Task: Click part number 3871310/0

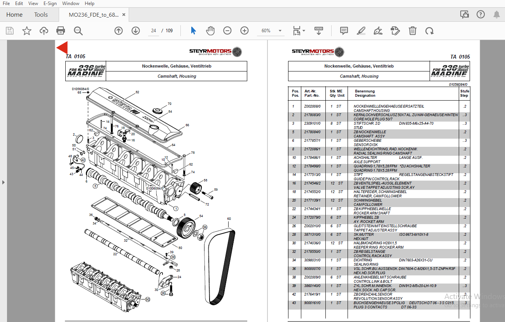Action: pos(312,234)
